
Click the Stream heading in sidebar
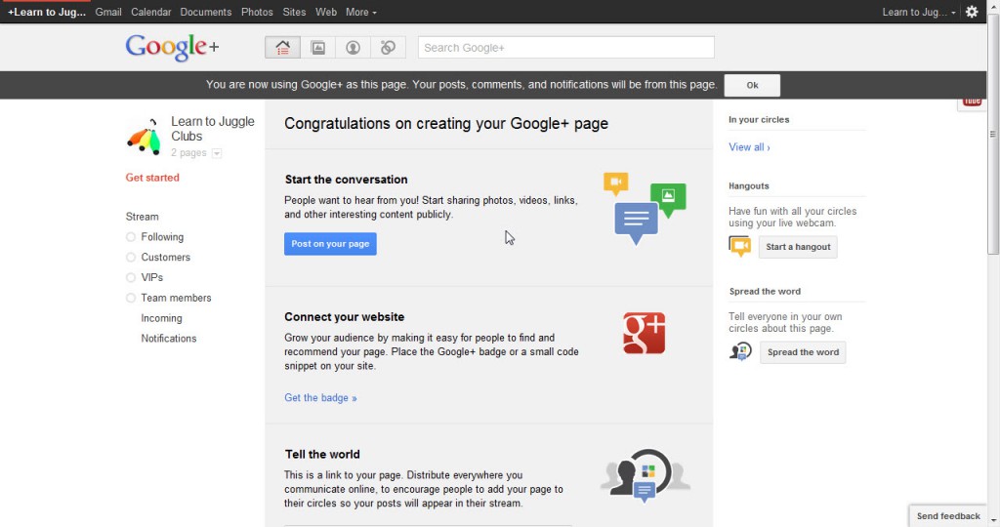[143, 217]
